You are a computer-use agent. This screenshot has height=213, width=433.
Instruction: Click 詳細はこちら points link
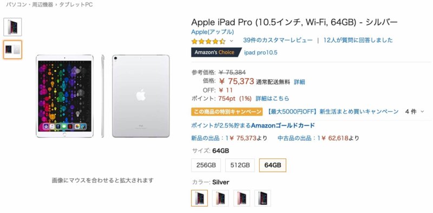coord(272,98)
